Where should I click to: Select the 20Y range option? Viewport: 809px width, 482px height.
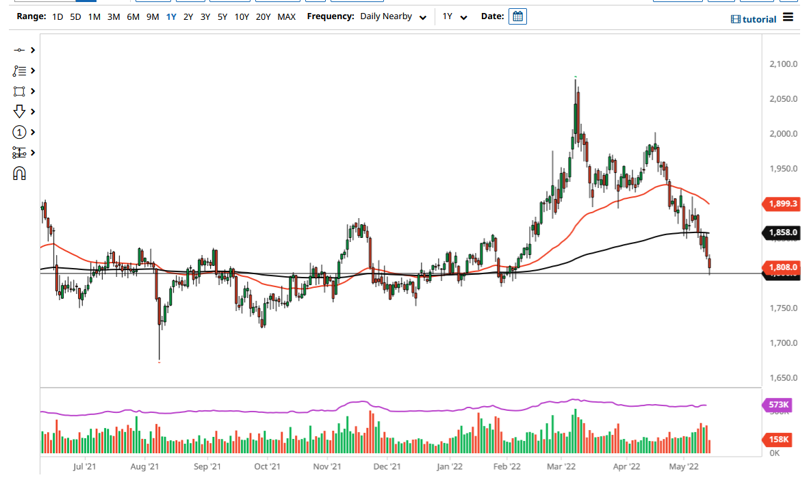263,17
